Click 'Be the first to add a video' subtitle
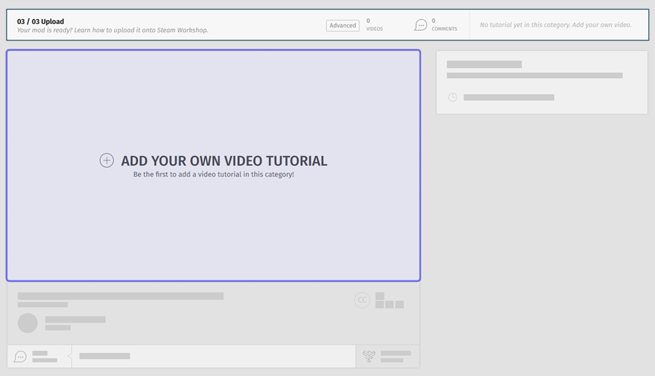This screenshot has height=376, width=655. point(214,175)
